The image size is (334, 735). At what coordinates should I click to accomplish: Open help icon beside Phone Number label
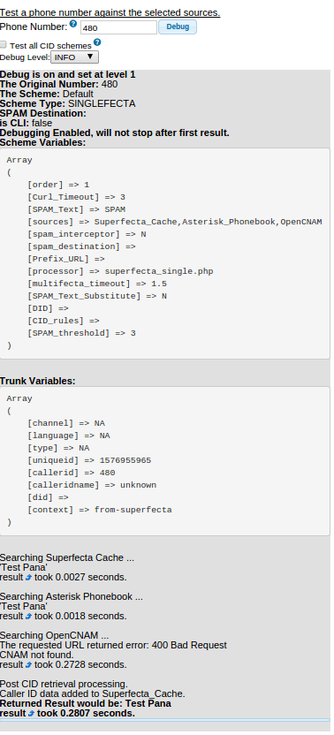73,24
